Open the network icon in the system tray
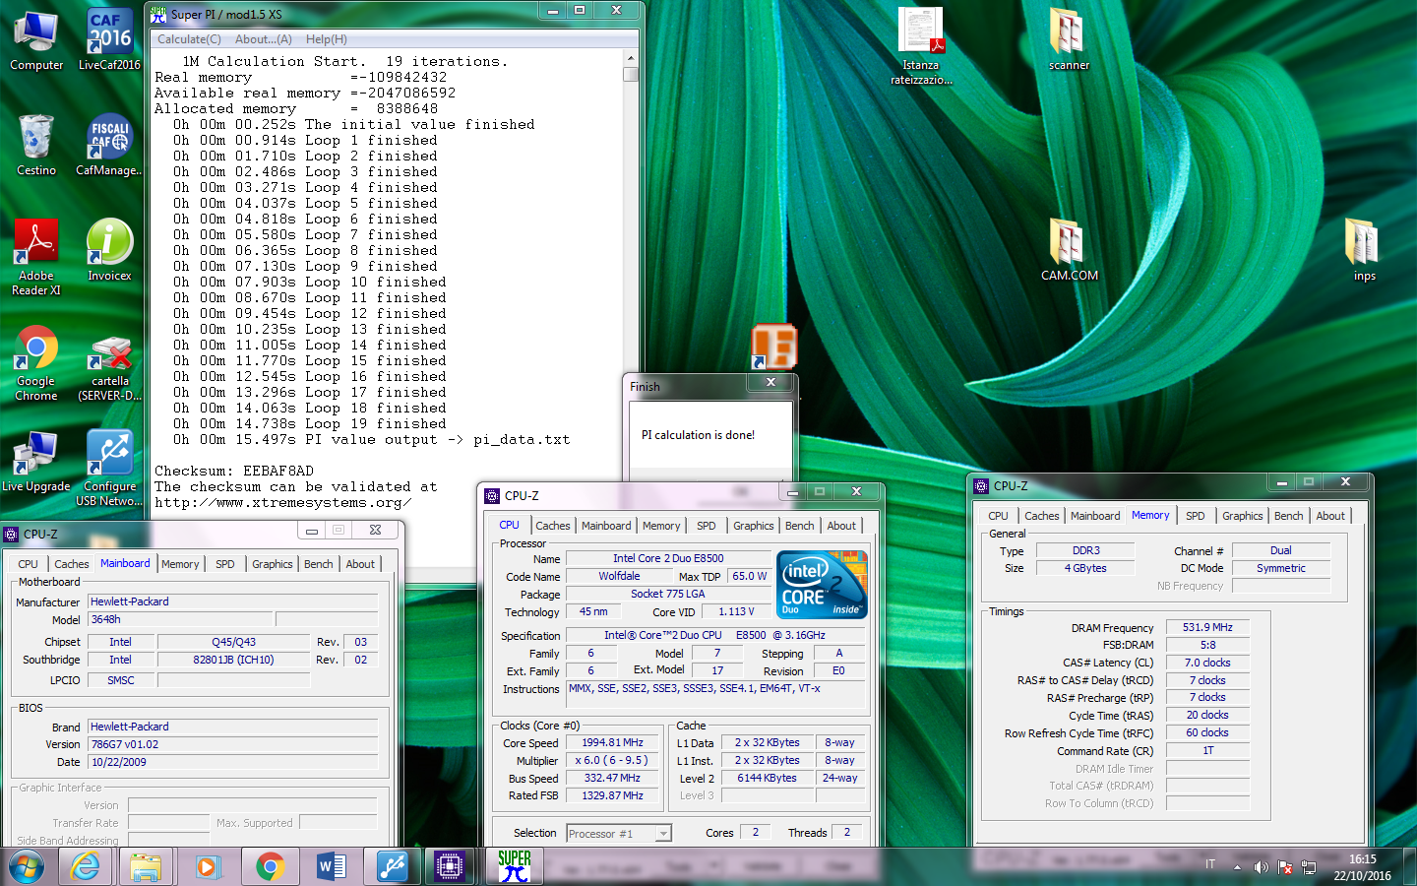Image resolution: width=1417 pixels, height=886 pixels. tap(1308, 867)
